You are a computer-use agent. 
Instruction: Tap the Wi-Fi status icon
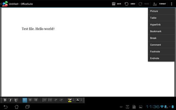point(162,106)
